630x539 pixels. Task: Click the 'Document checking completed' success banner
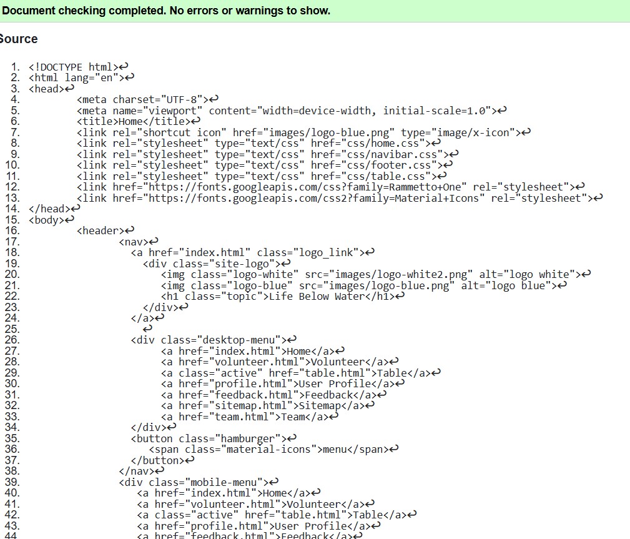(x=166, y=11)
